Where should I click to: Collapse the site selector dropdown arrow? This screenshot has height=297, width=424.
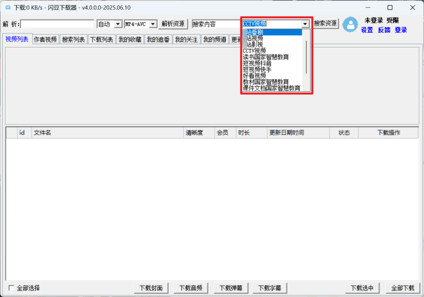(305, 24)
